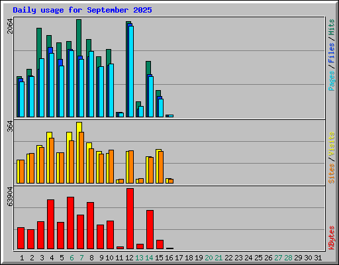The height and width of the screenshot is (265, 339).
Task: Click the day 16 axis label
Action: pyautogui.click(x=169, y=258)
